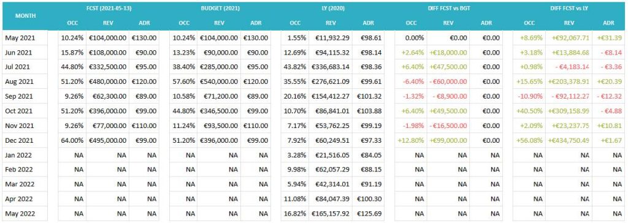Click budget revenue €540,000.00 cell
Image resolution: width=628 pixels, height=223 pixels.
[219, 81]
